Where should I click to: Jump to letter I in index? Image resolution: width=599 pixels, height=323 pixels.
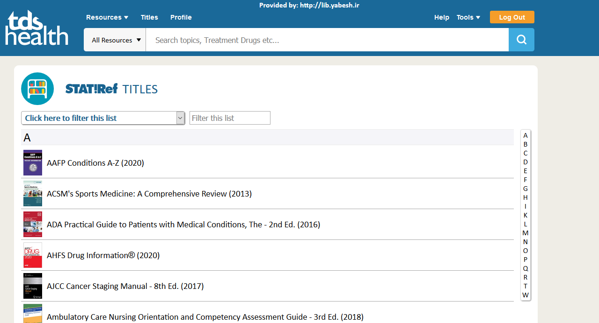[526, 206]
